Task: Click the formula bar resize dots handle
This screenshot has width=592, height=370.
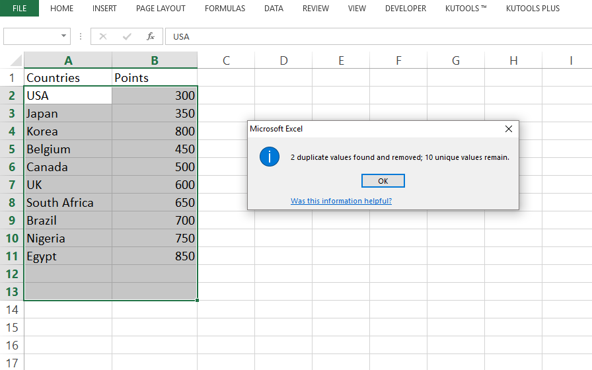Action: pos(81,36)
